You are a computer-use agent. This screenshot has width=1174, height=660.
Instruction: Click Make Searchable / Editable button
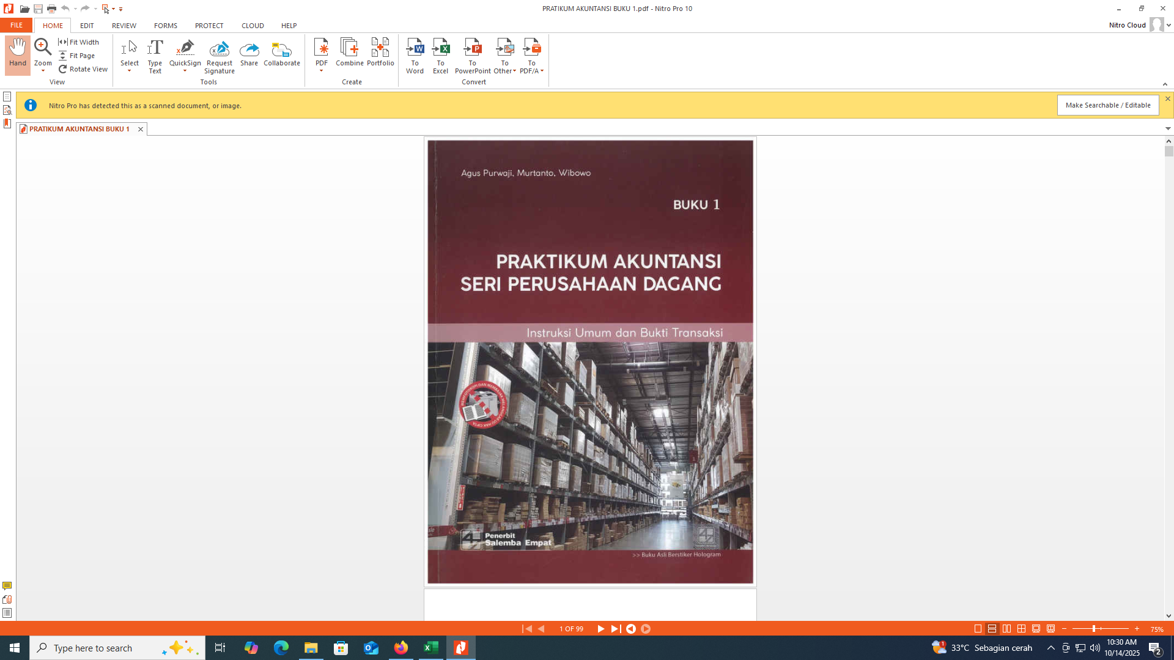pos(1107,105)
